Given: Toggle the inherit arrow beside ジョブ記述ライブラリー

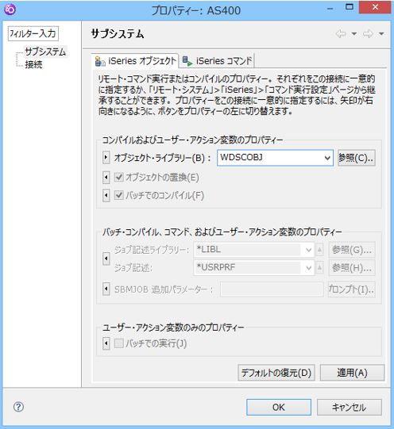Looking at the screenshot, I should [x=106, y=259].
